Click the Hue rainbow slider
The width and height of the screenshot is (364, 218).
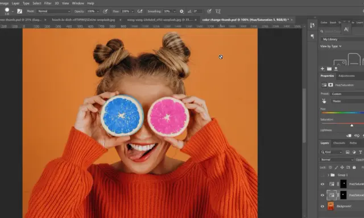342,112
